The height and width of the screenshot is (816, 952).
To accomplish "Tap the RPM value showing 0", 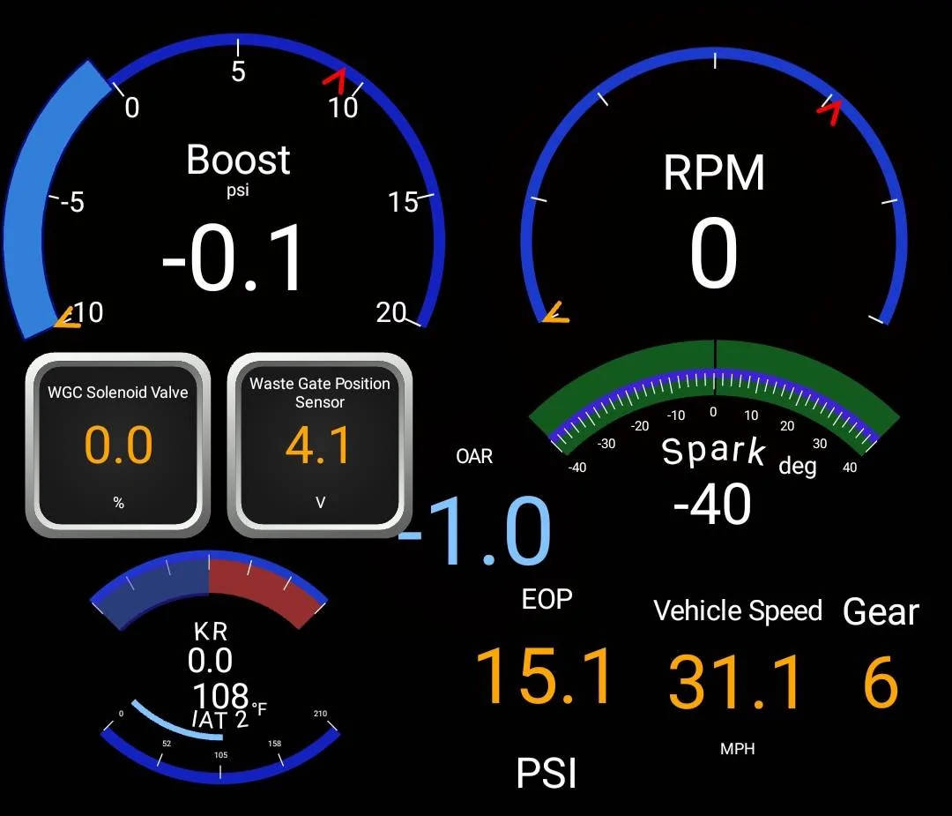I will point(712,251).
